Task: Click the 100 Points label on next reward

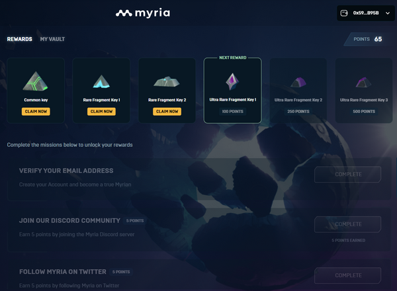Action: (233, 112)
